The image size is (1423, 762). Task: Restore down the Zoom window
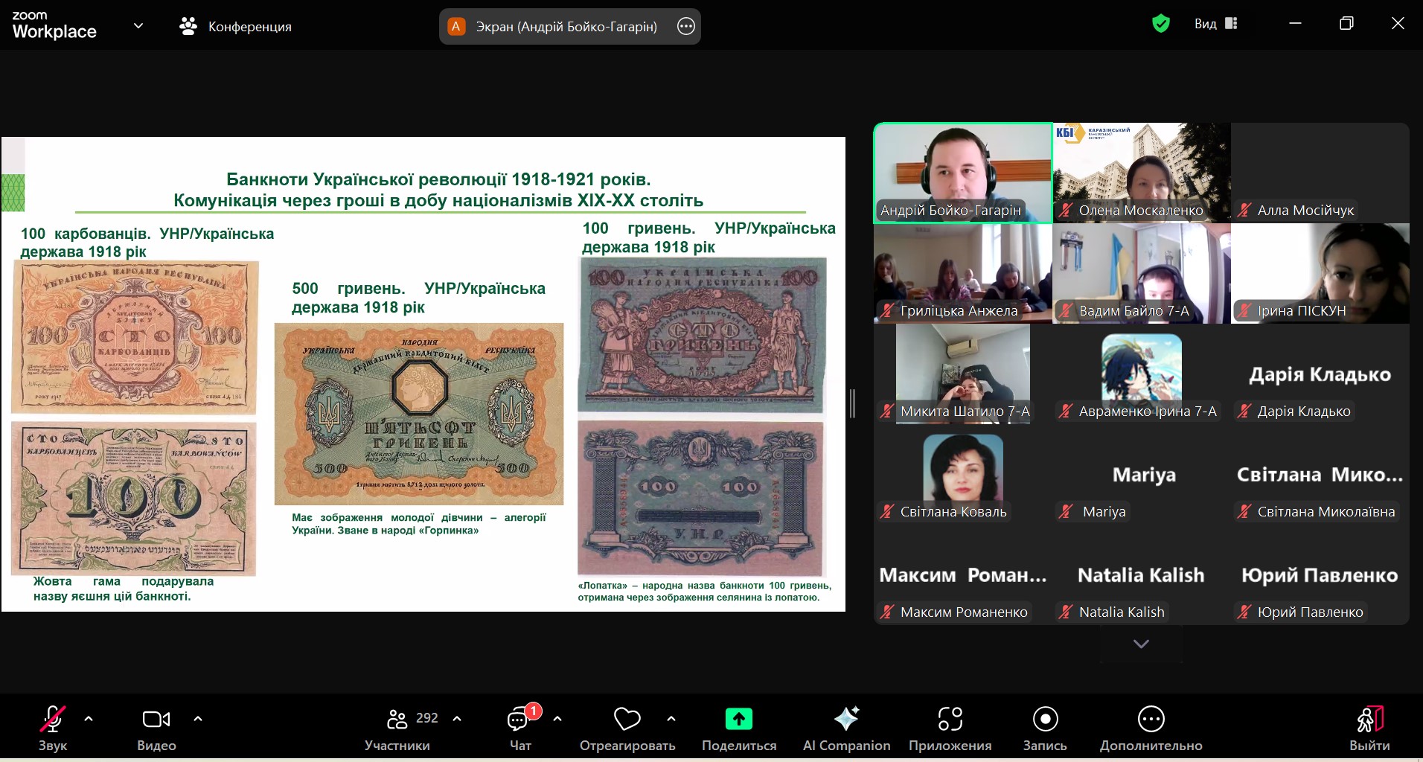(1346, 24)
